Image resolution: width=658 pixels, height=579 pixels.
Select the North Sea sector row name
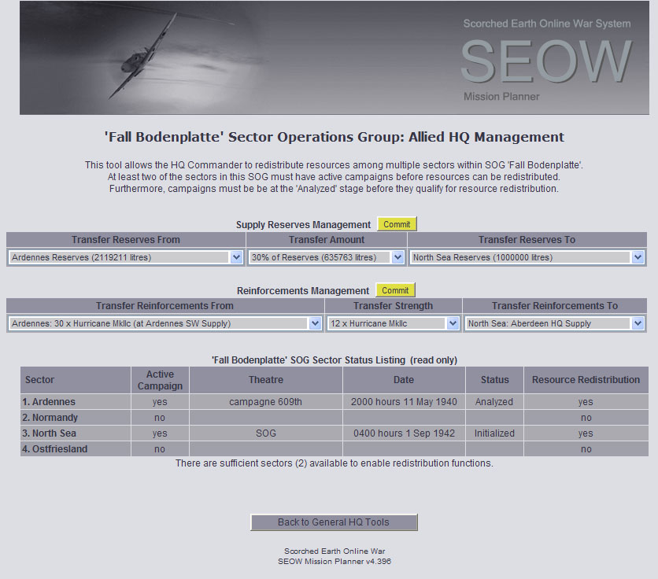(x=54, y=433)
